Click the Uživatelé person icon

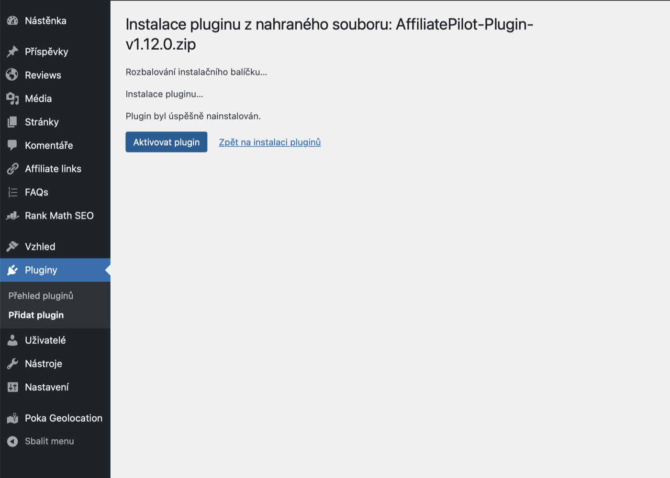pos(12,340)
